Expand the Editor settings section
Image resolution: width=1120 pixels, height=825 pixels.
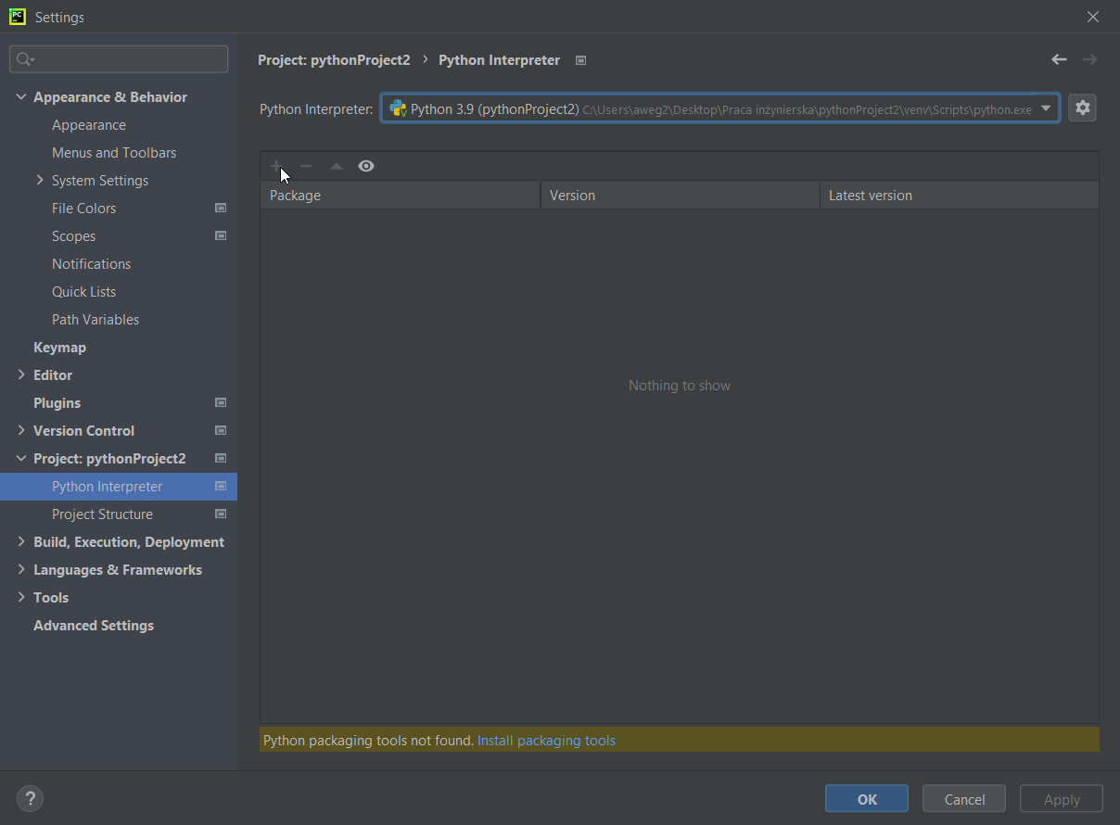(21, 375)
